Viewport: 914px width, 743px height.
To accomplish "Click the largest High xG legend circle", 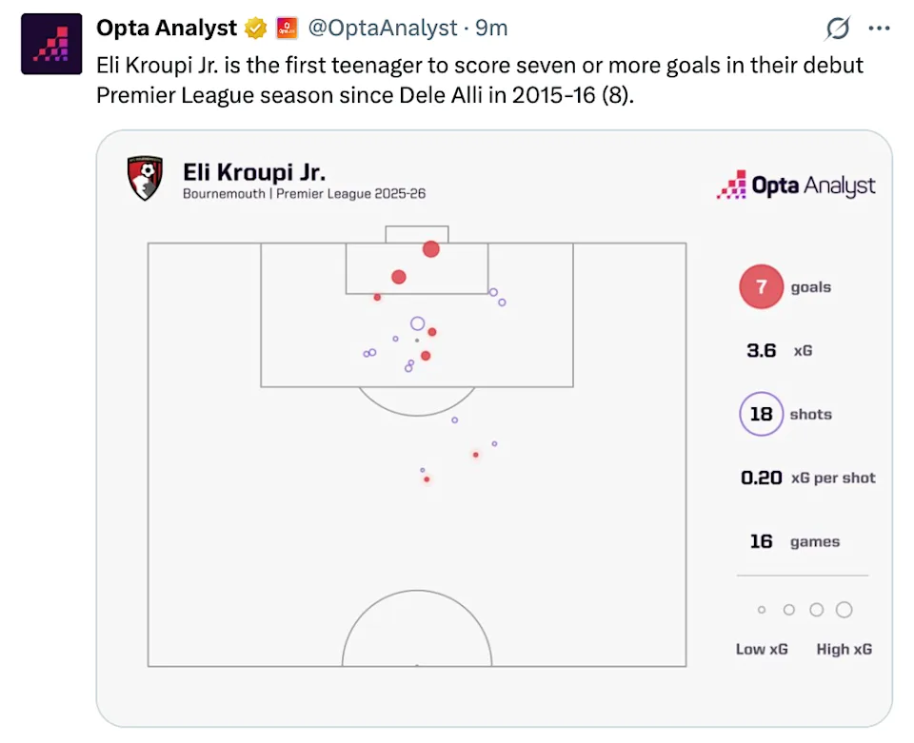I will coord(844,610).
